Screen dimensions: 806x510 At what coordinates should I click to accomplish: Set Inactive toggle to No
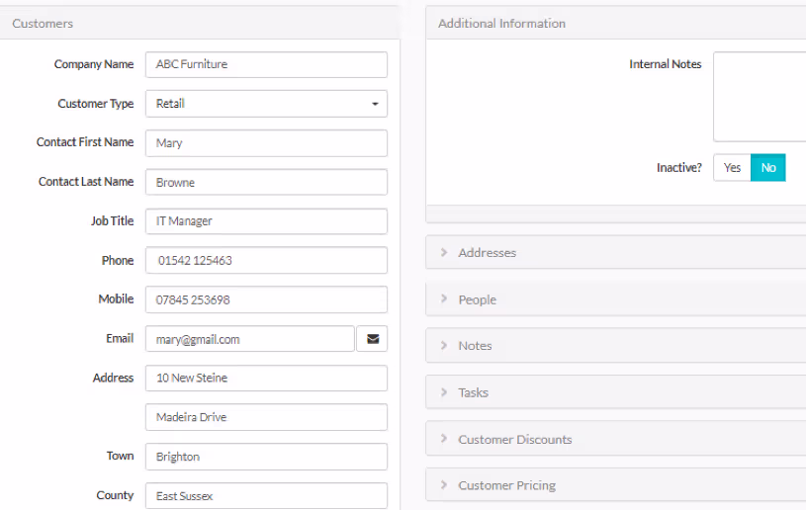[768, 167]
